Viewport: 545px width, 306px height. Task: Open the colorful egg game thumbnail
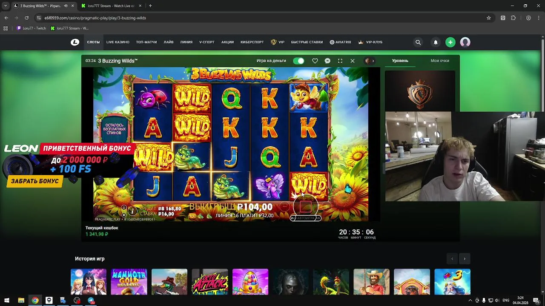[x=250, y=281]
